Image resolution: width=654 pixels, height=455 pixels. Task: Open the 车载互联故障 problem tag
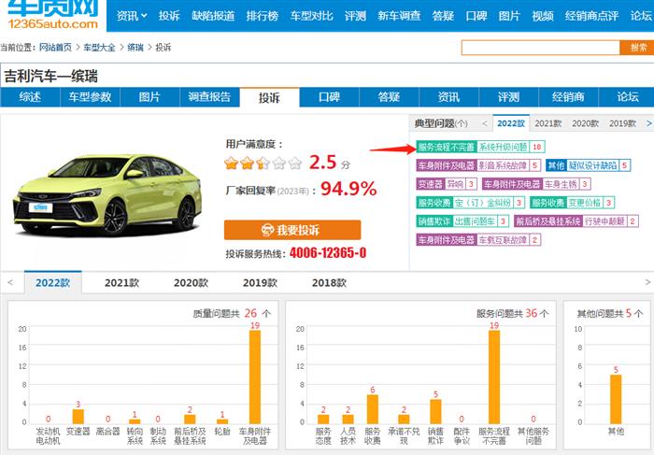478,240
